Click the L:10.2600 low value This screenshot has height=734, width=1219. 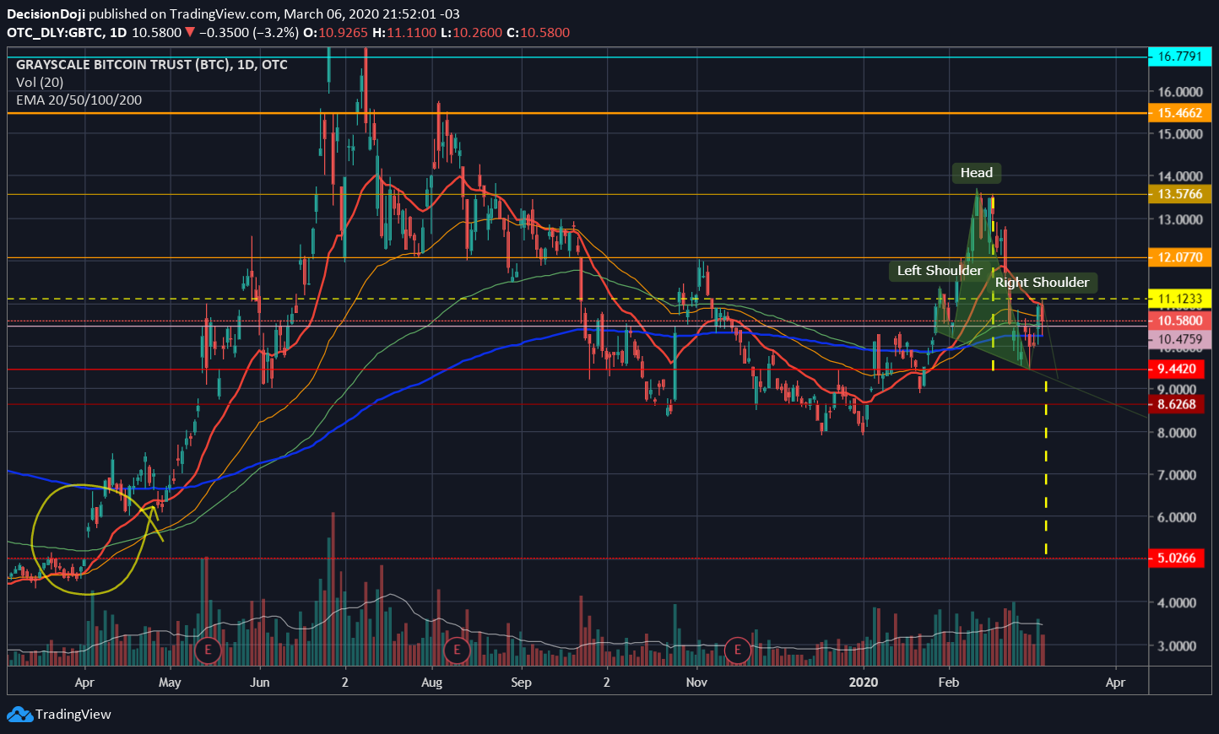(x=470, y=33)
